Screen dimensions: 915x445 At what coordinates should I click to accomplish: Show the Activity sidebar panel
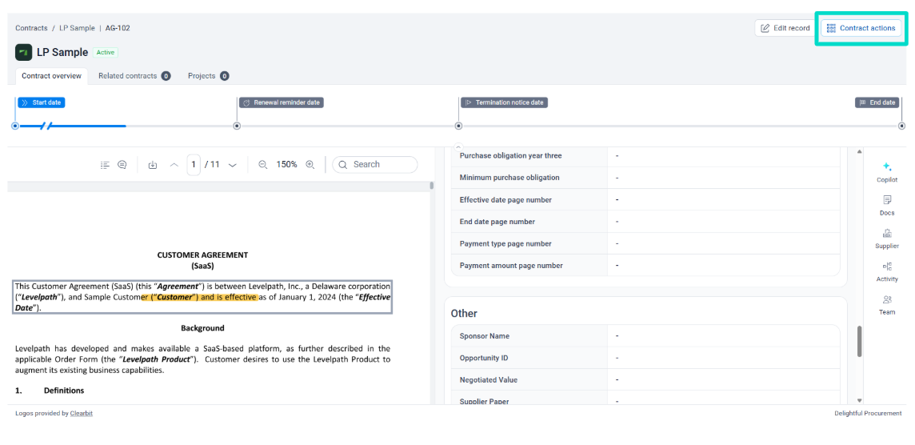[x=886, y=271]
